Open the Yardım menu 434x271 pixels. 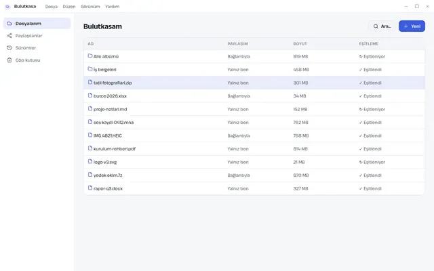pyautogui.click(x=112, y=7)
